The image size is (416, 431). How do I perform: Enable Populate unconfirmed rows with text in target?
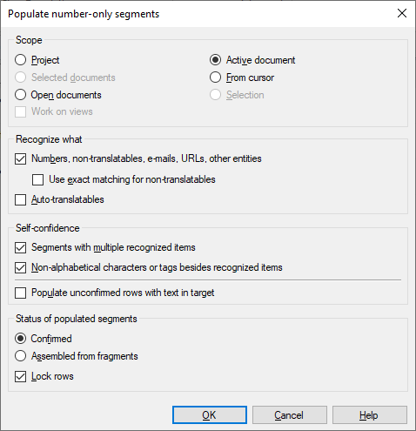point(20,293)
